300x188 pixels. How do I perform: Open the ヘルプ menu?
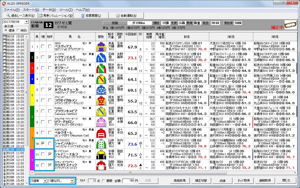click(83, 10)
